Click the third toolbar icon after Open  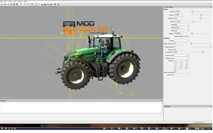(8, 4)
